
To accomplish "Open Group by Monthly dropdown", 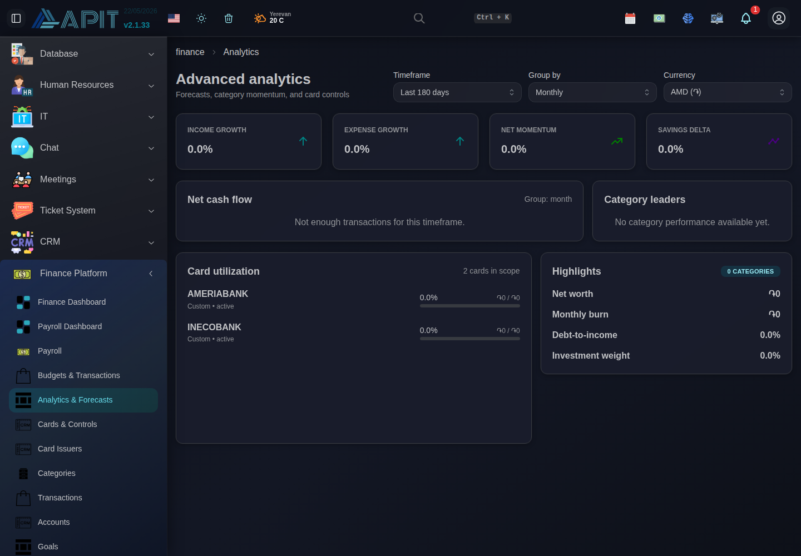I will [x=592, y=92].
